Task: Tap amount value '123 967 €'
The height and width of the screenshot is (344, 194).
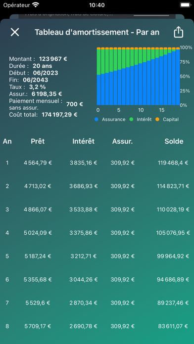Action: pyautogui.click(x=53, y=59)
